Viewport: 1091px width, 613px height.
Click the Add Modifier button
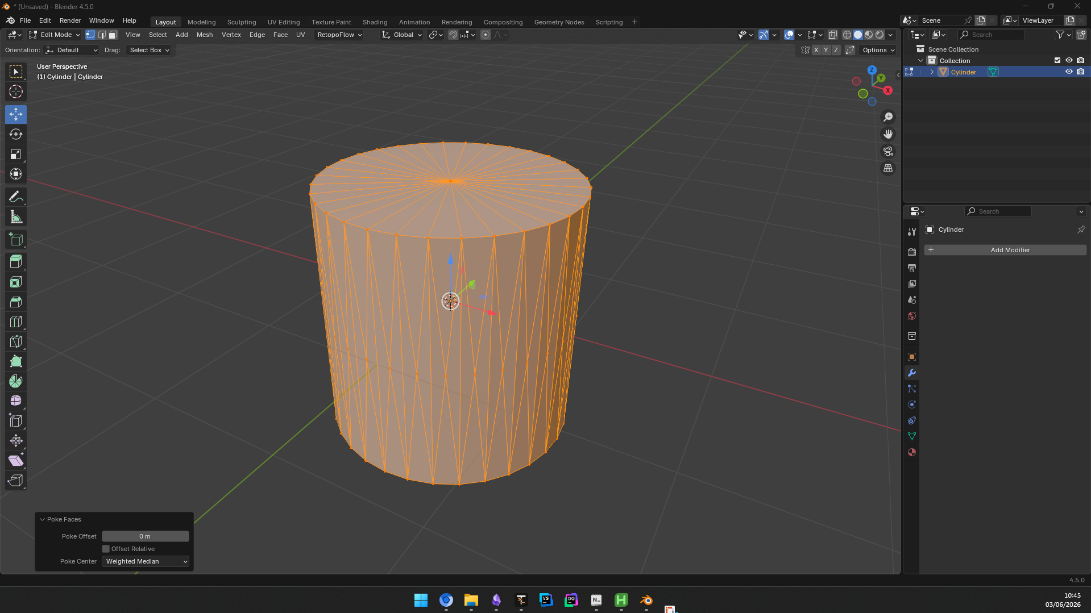(x=1005, y=250)
